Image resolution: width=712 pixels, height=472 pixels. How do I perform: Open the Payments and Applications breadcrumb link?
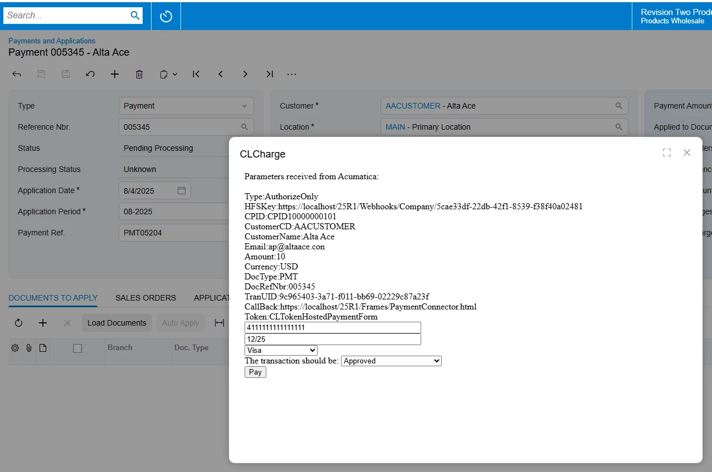click(x=51, y=41)
